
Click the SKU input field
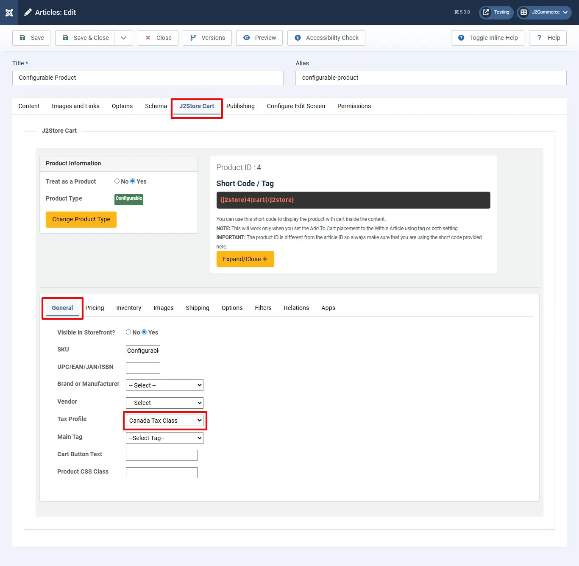tap(143, 351)
